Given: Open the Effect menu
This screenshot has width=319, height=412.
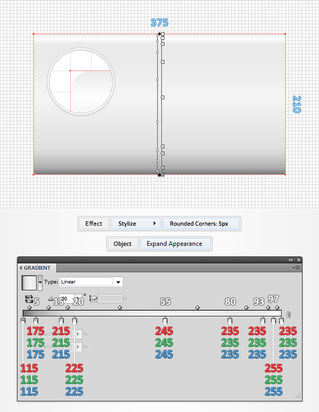Looking at the screenshot, I should (94, 224).
